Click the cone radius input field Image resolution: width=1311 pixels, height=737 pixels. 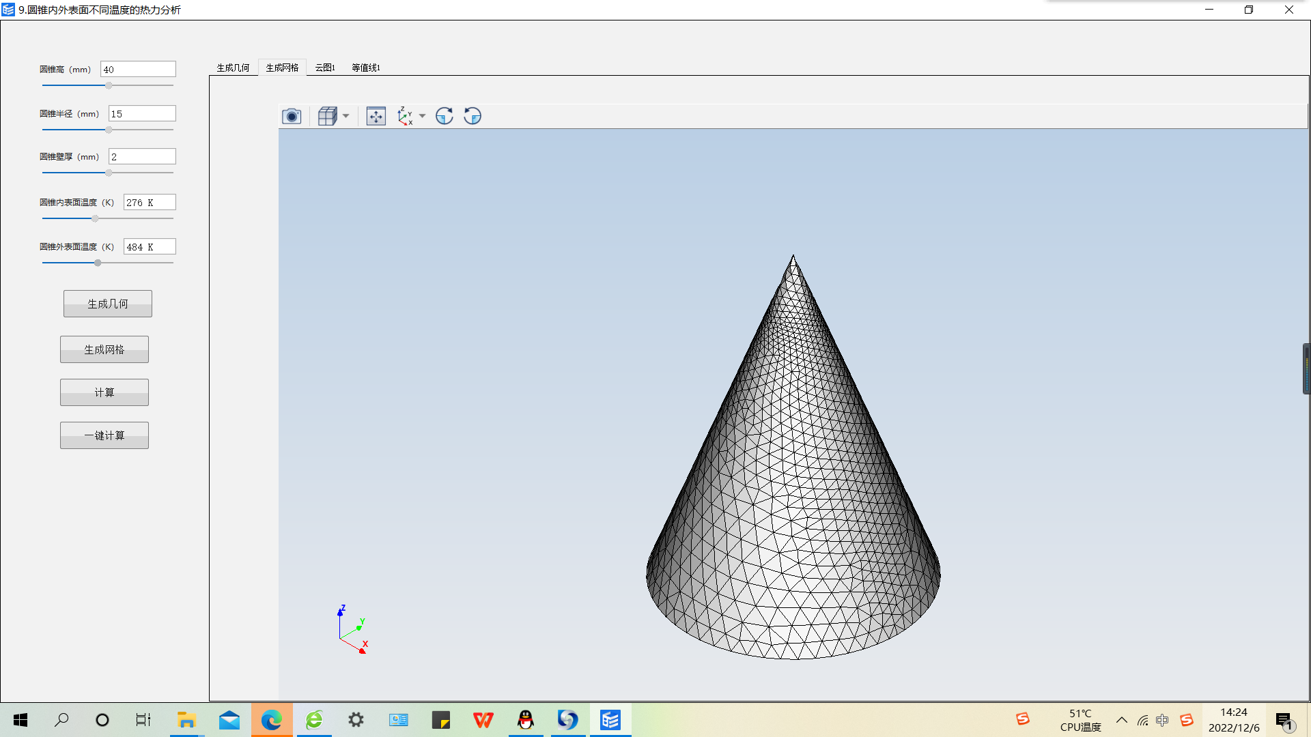tap(142, 113)
